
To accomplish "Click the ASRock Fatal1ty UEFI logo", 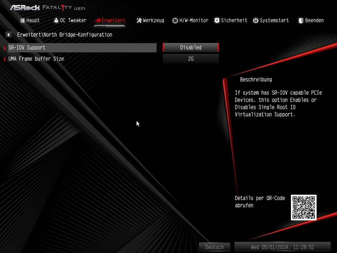I will pos(47,8).
